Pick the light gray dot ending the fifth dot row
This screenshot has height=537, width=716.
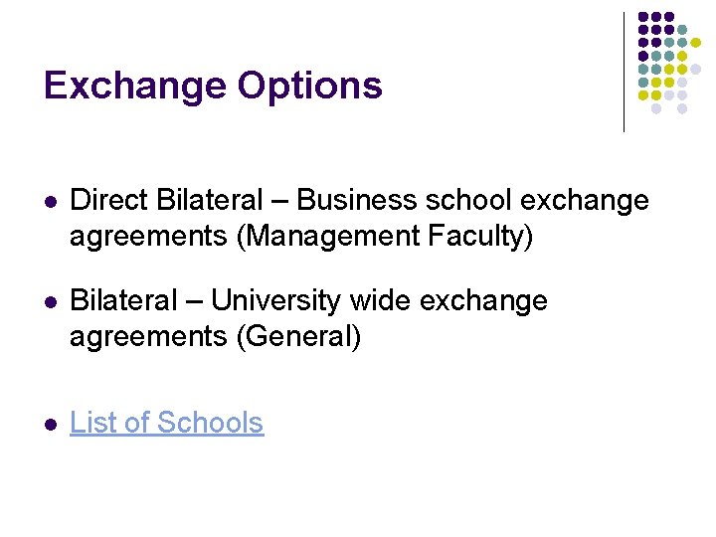(695, 70)
